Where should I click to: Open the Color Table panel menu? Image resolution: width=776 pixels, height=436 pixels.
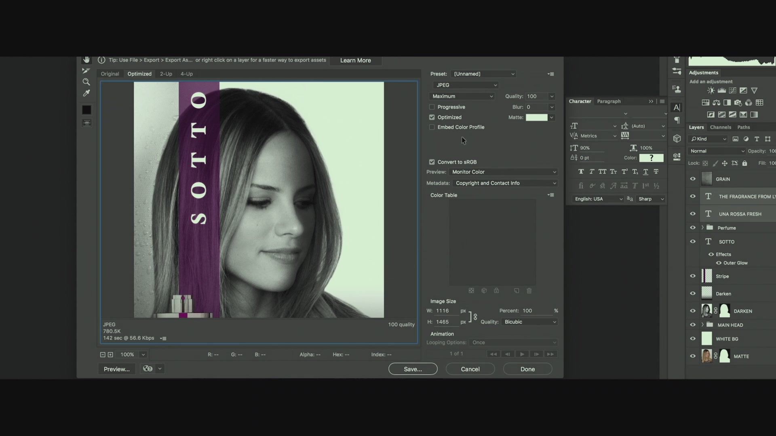pos(550,195)
